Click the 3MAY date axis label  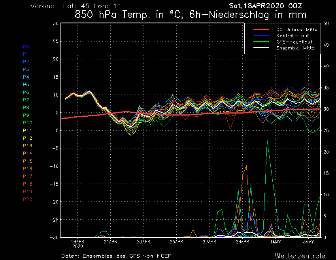(308, 241)
